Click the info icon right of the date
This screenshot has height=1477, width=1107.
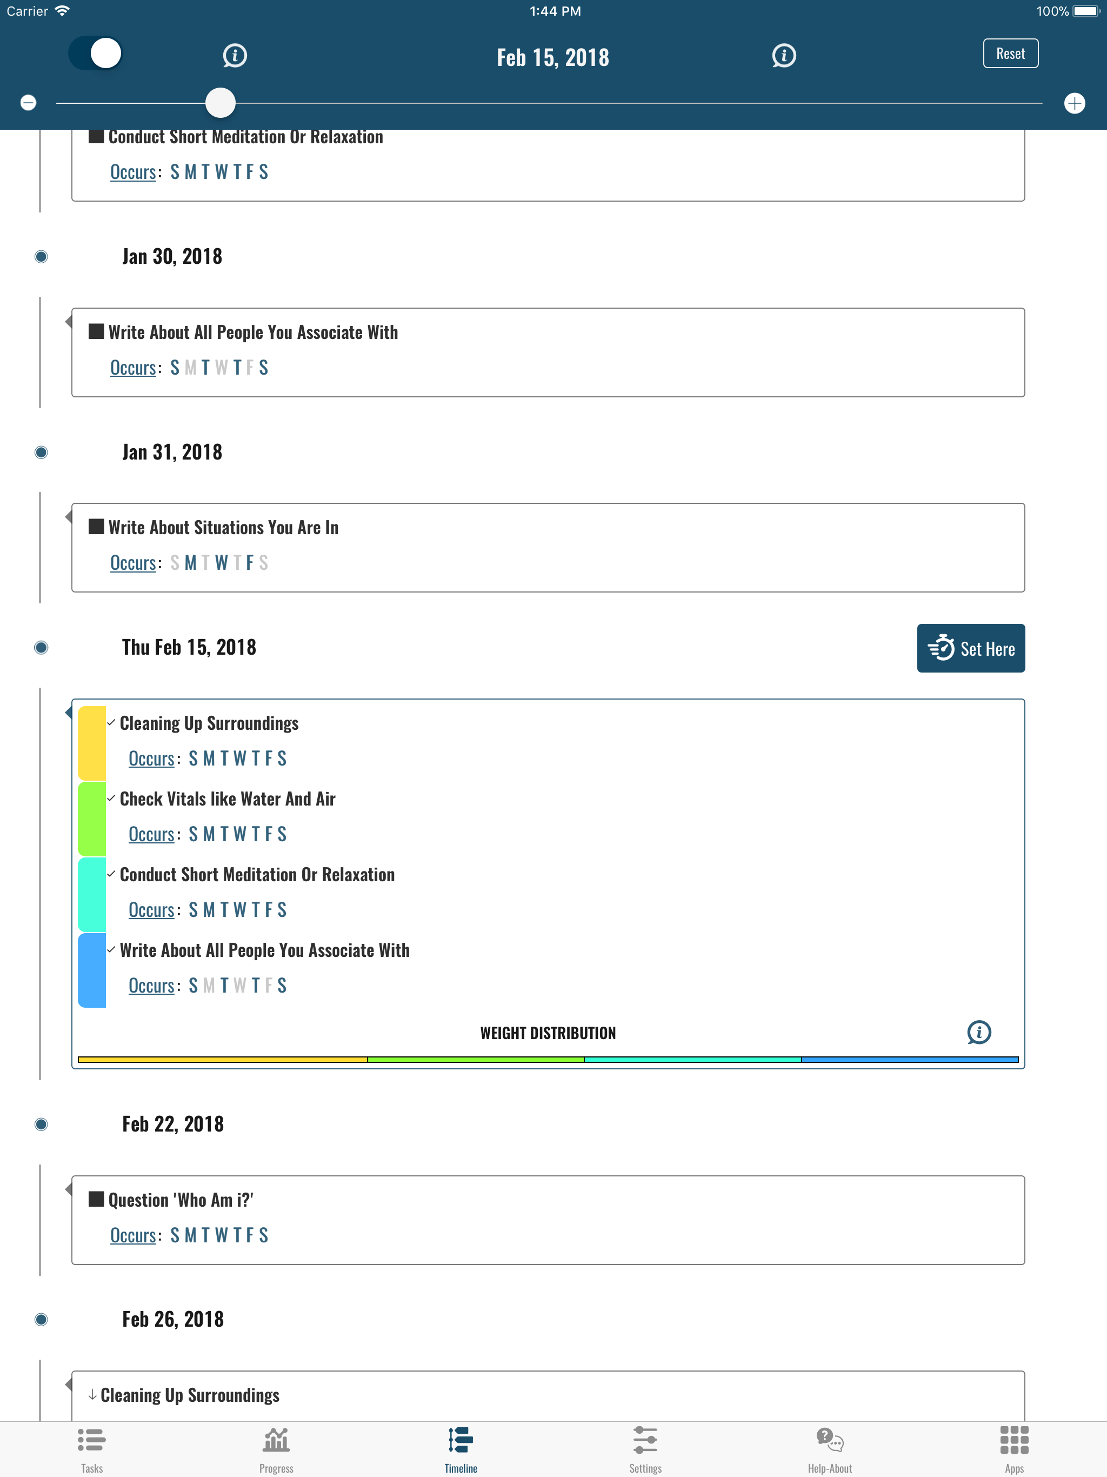(783, 56)
